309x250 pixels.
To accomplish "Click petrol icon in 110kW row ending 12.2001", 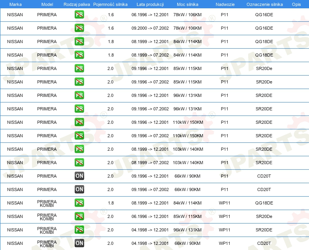I will click(x=79, y=122).
